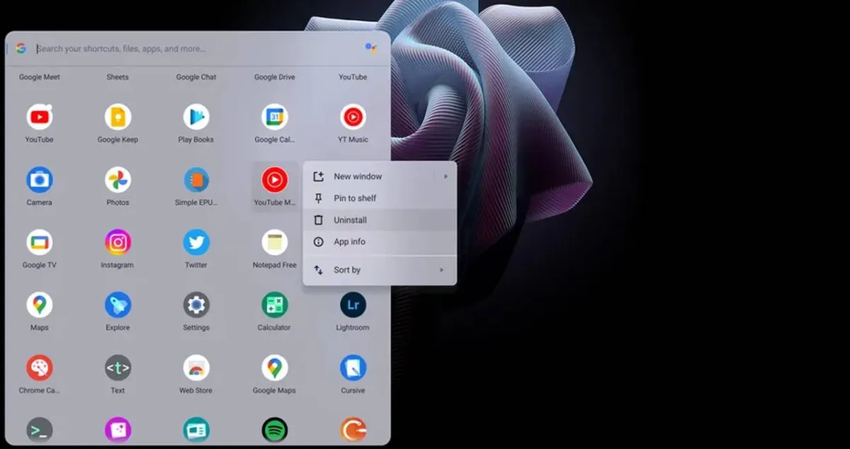Select the YouTube Music app icon
Screen dimensions: 850x449
pyautogui.click(x=274, y=180)
